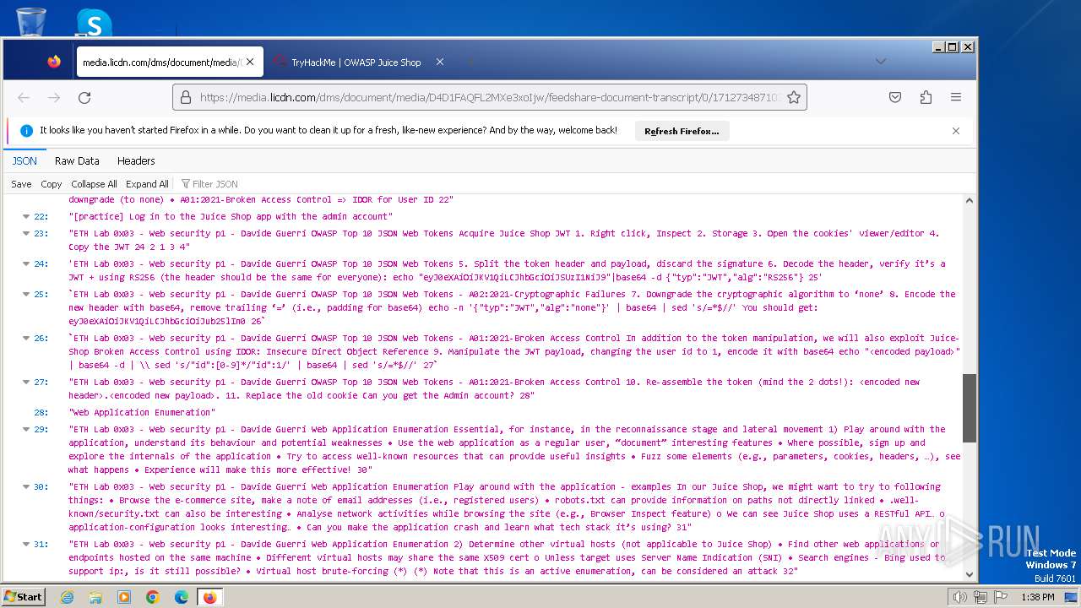Collapse JSON row 31
1081x608 pixels.
26,545
